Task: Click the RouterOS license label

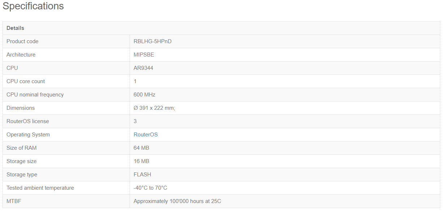Action: (x=27, y=121)
